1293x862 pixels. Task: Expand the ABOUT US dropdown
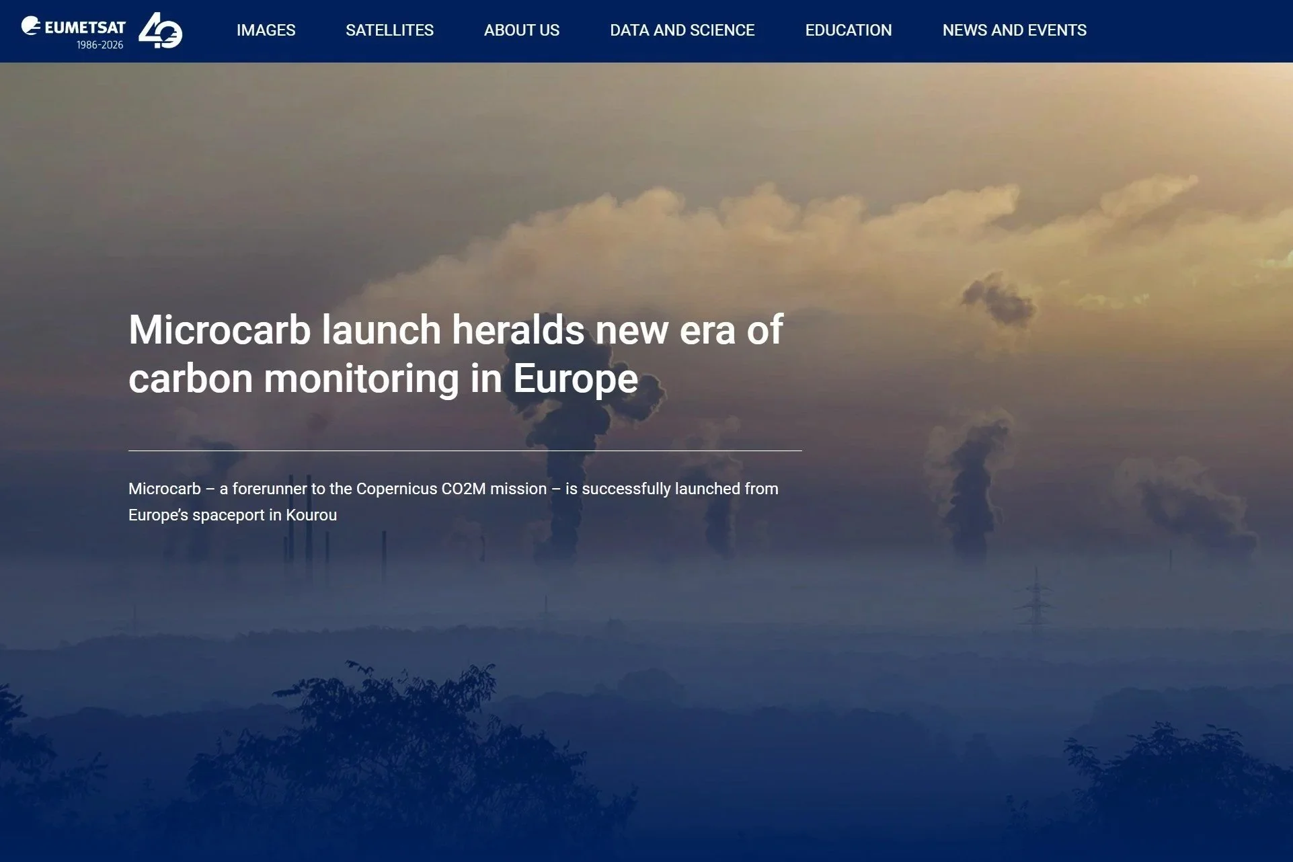coord(522,30)
